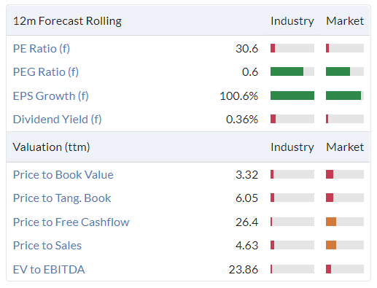Open Price to Free Cashflow link
The image size is (377, 288).
(71, 222)
